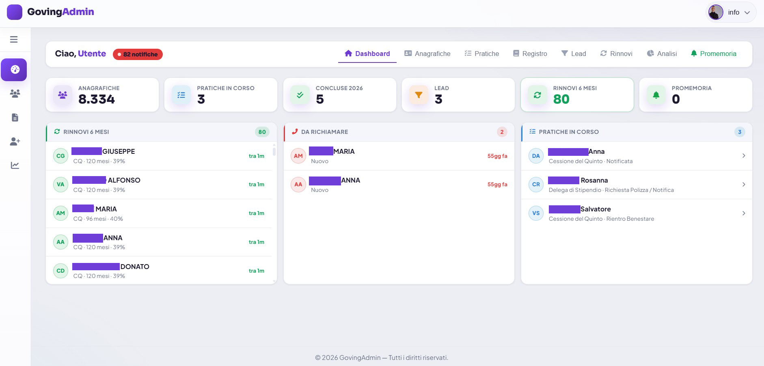Click the Concluse 2026 checkmark icon
The width and height of the screenshot is (764, 366).
click(300, 95)
